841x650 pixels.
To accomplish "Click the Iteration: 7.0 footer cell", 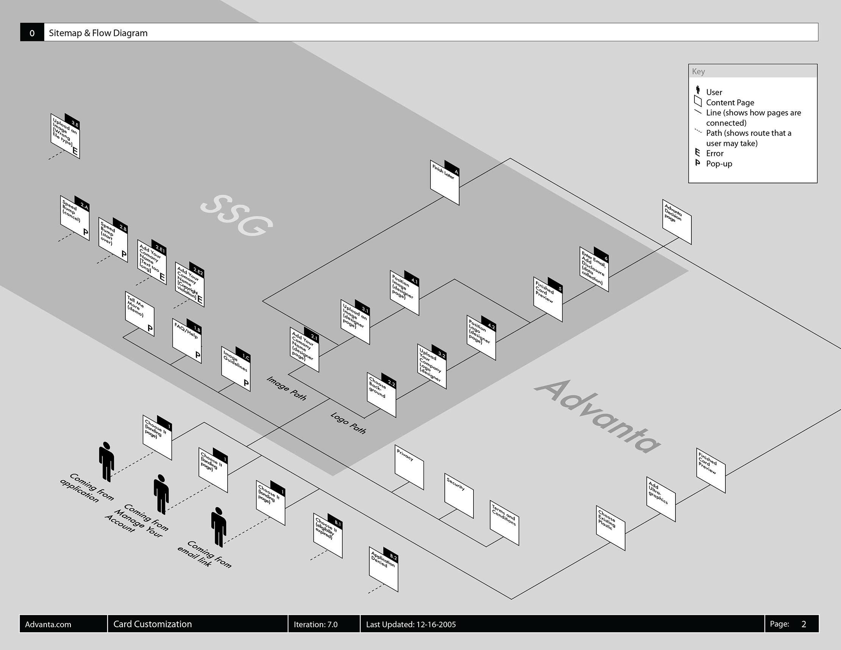I will click(324, 624).
